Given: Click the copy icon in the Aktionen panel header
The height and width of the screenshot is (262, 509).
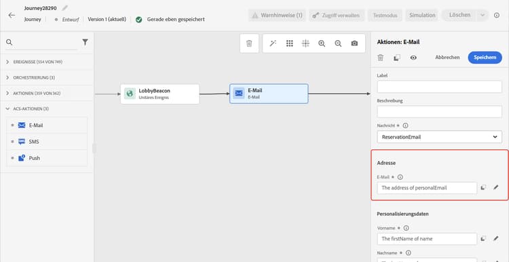Looking at the screenshot, I should (397, 58).
